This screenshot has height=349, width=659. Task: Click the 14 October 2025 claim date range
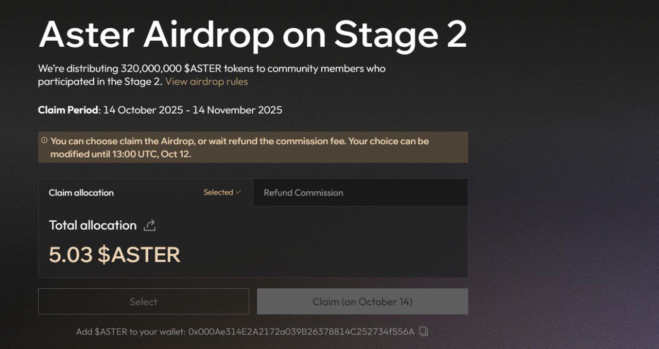coord(193,110)
